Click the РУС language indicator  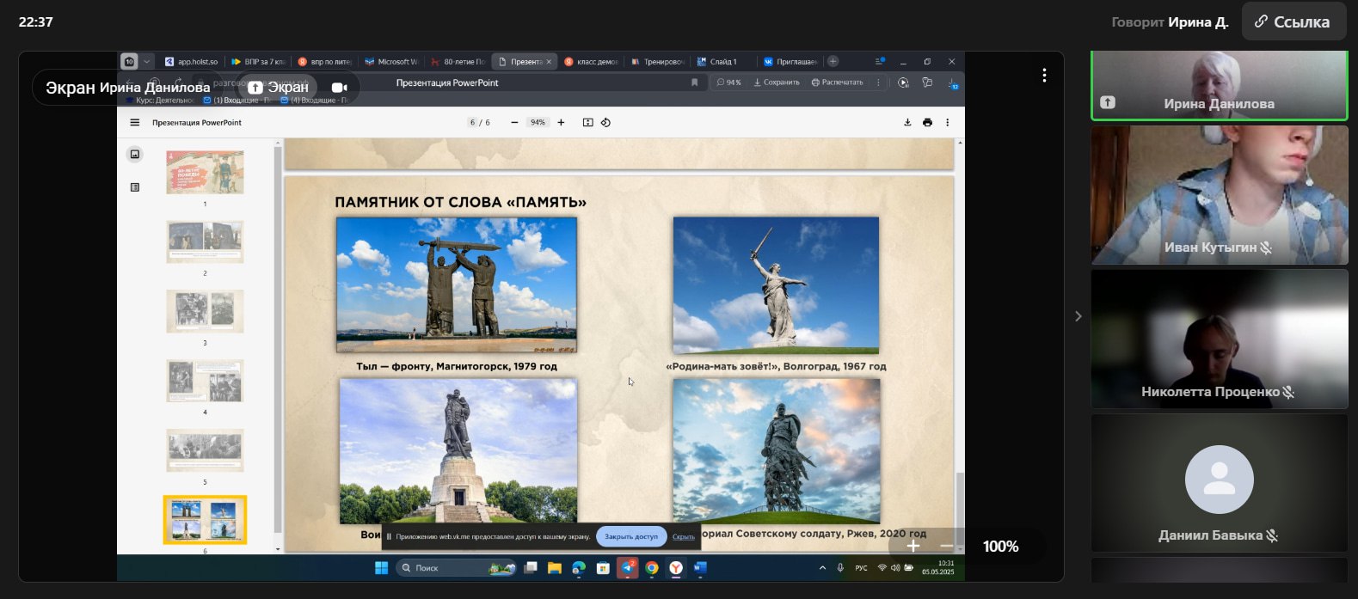[861, 567]
